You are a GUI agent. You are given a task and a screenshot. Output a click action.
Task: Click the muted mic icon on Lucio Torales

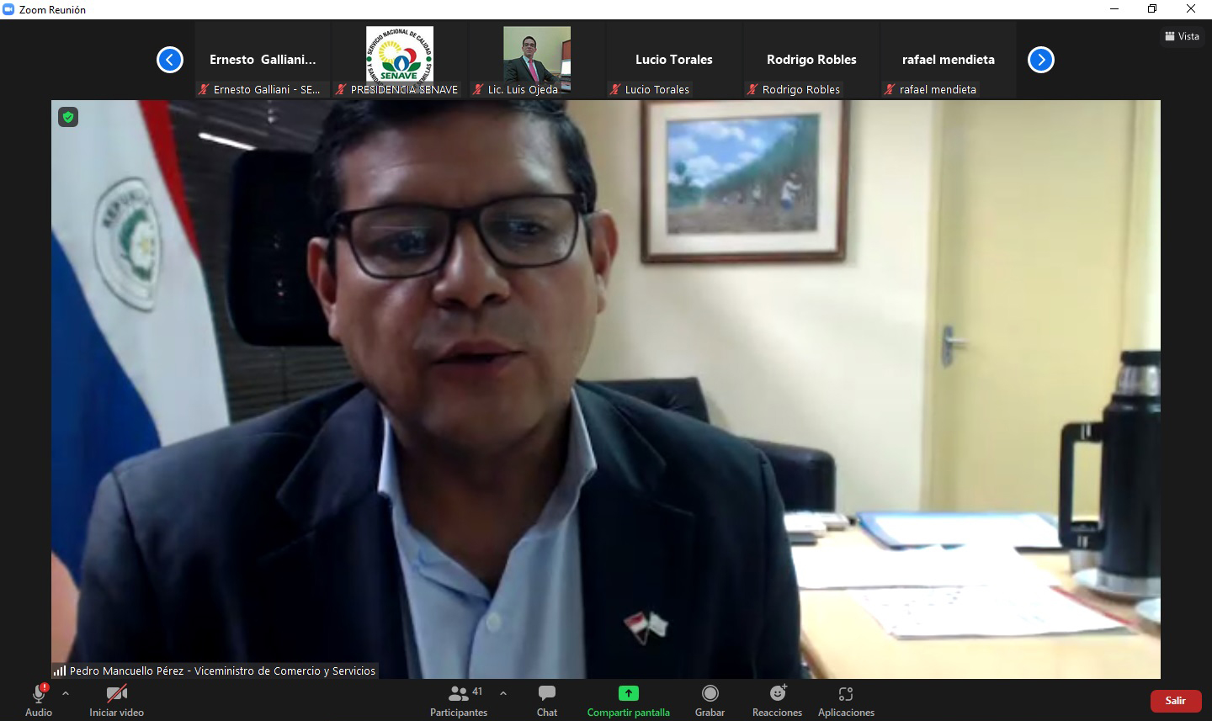pos(615,89)
